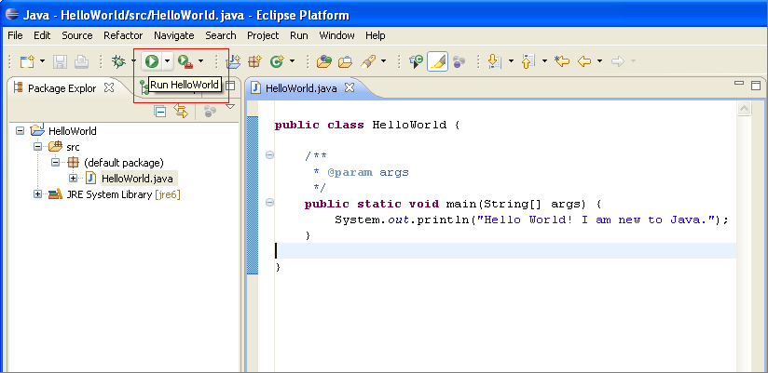The height and width of the screenshot is (373, 768).
Task: Click the System.out.println code line
Action: pyautogui.click(x=532, y=220)
